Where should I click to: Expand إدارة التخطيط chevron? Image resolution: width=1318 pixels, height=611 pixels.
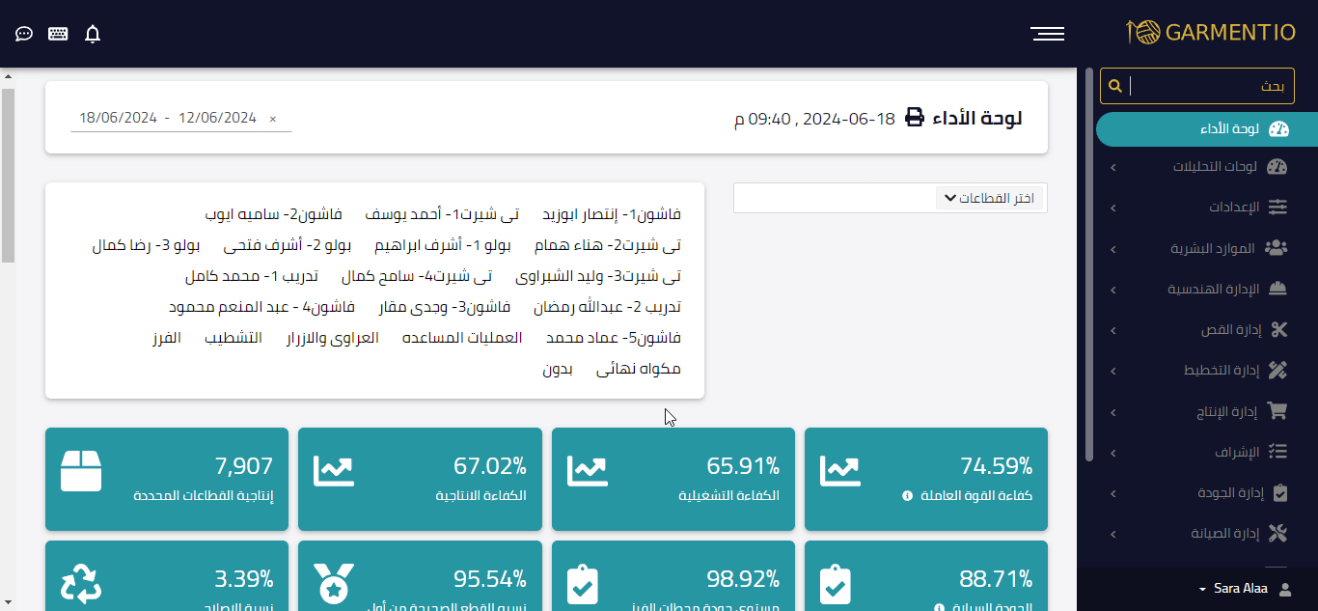(1112, 371)
